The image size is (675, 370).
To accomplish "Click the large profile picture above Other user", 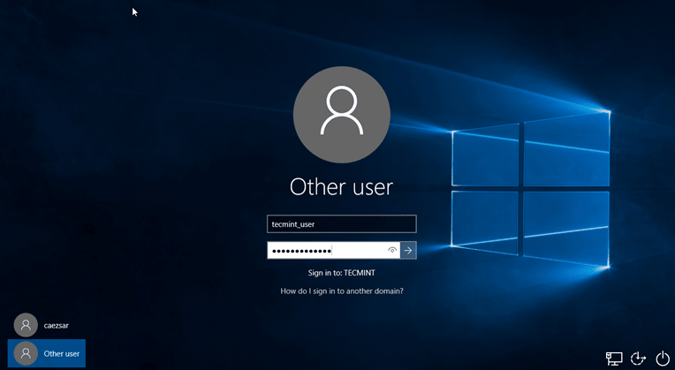I will point(341,115).
